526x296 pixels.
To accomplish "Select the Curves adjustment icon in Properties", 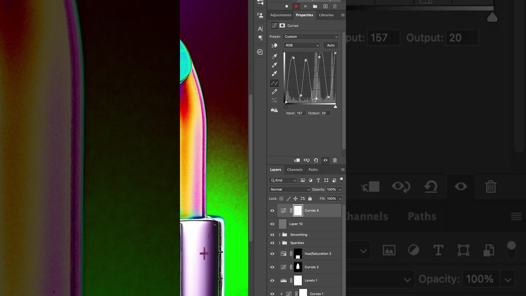I will [275, 25].
